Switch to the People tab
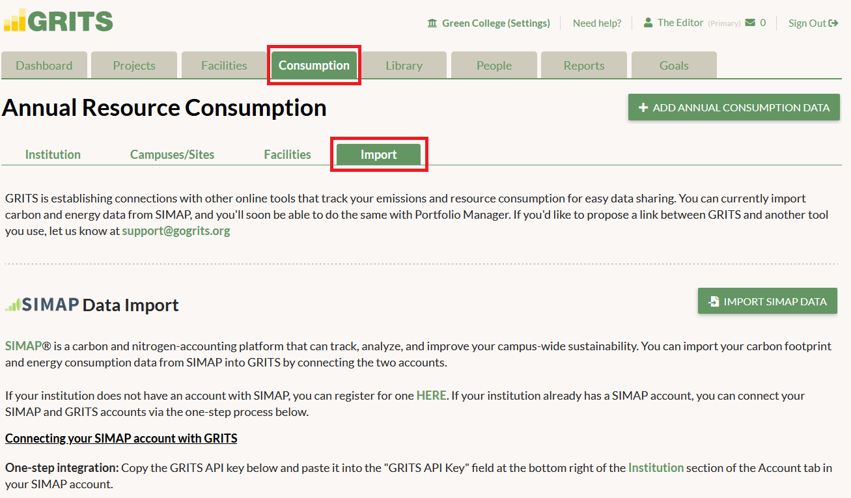 pos(494,65)
